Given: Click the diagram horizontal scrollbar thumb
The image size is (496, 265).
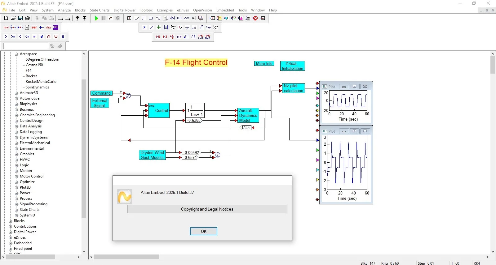Looking at the screenshot, I should tap(126, 257).
